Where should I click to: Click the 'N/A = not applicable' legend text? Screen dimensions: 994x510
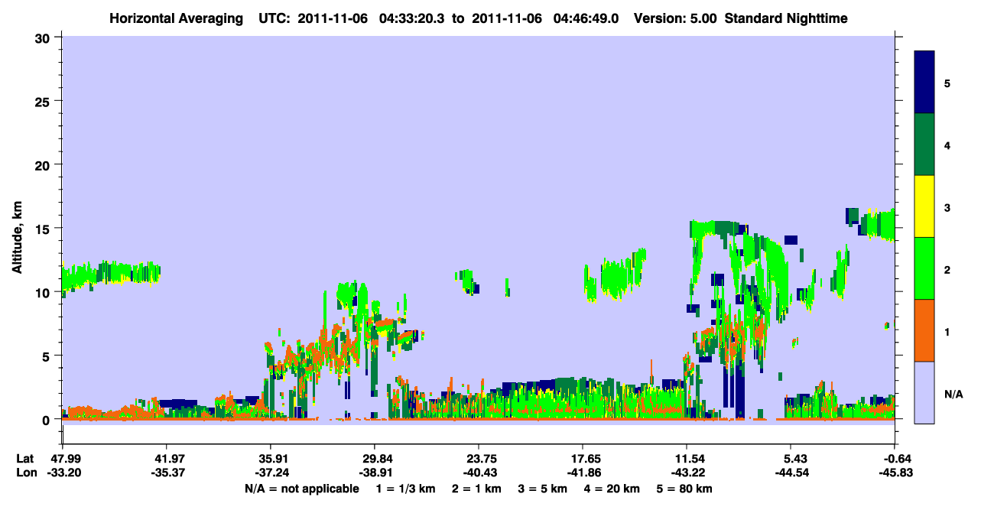click(302, 489)
